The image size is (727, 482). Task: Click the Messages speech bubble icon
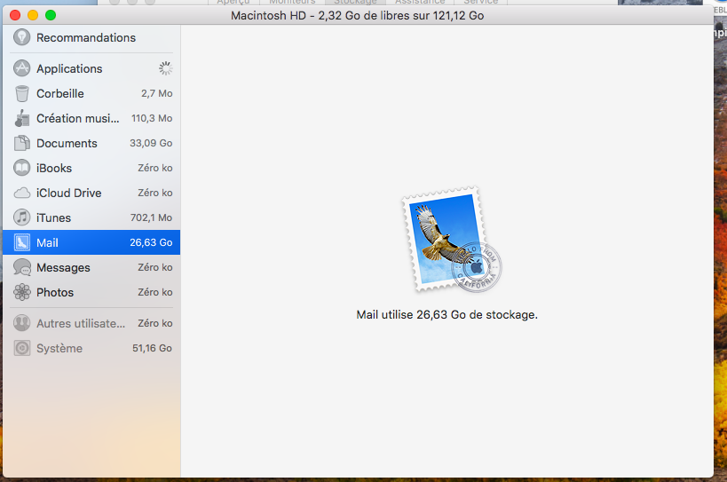[22, 267]
